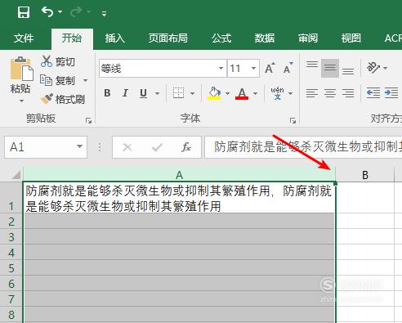Apply yellow fill color bucket

[214, 93]
